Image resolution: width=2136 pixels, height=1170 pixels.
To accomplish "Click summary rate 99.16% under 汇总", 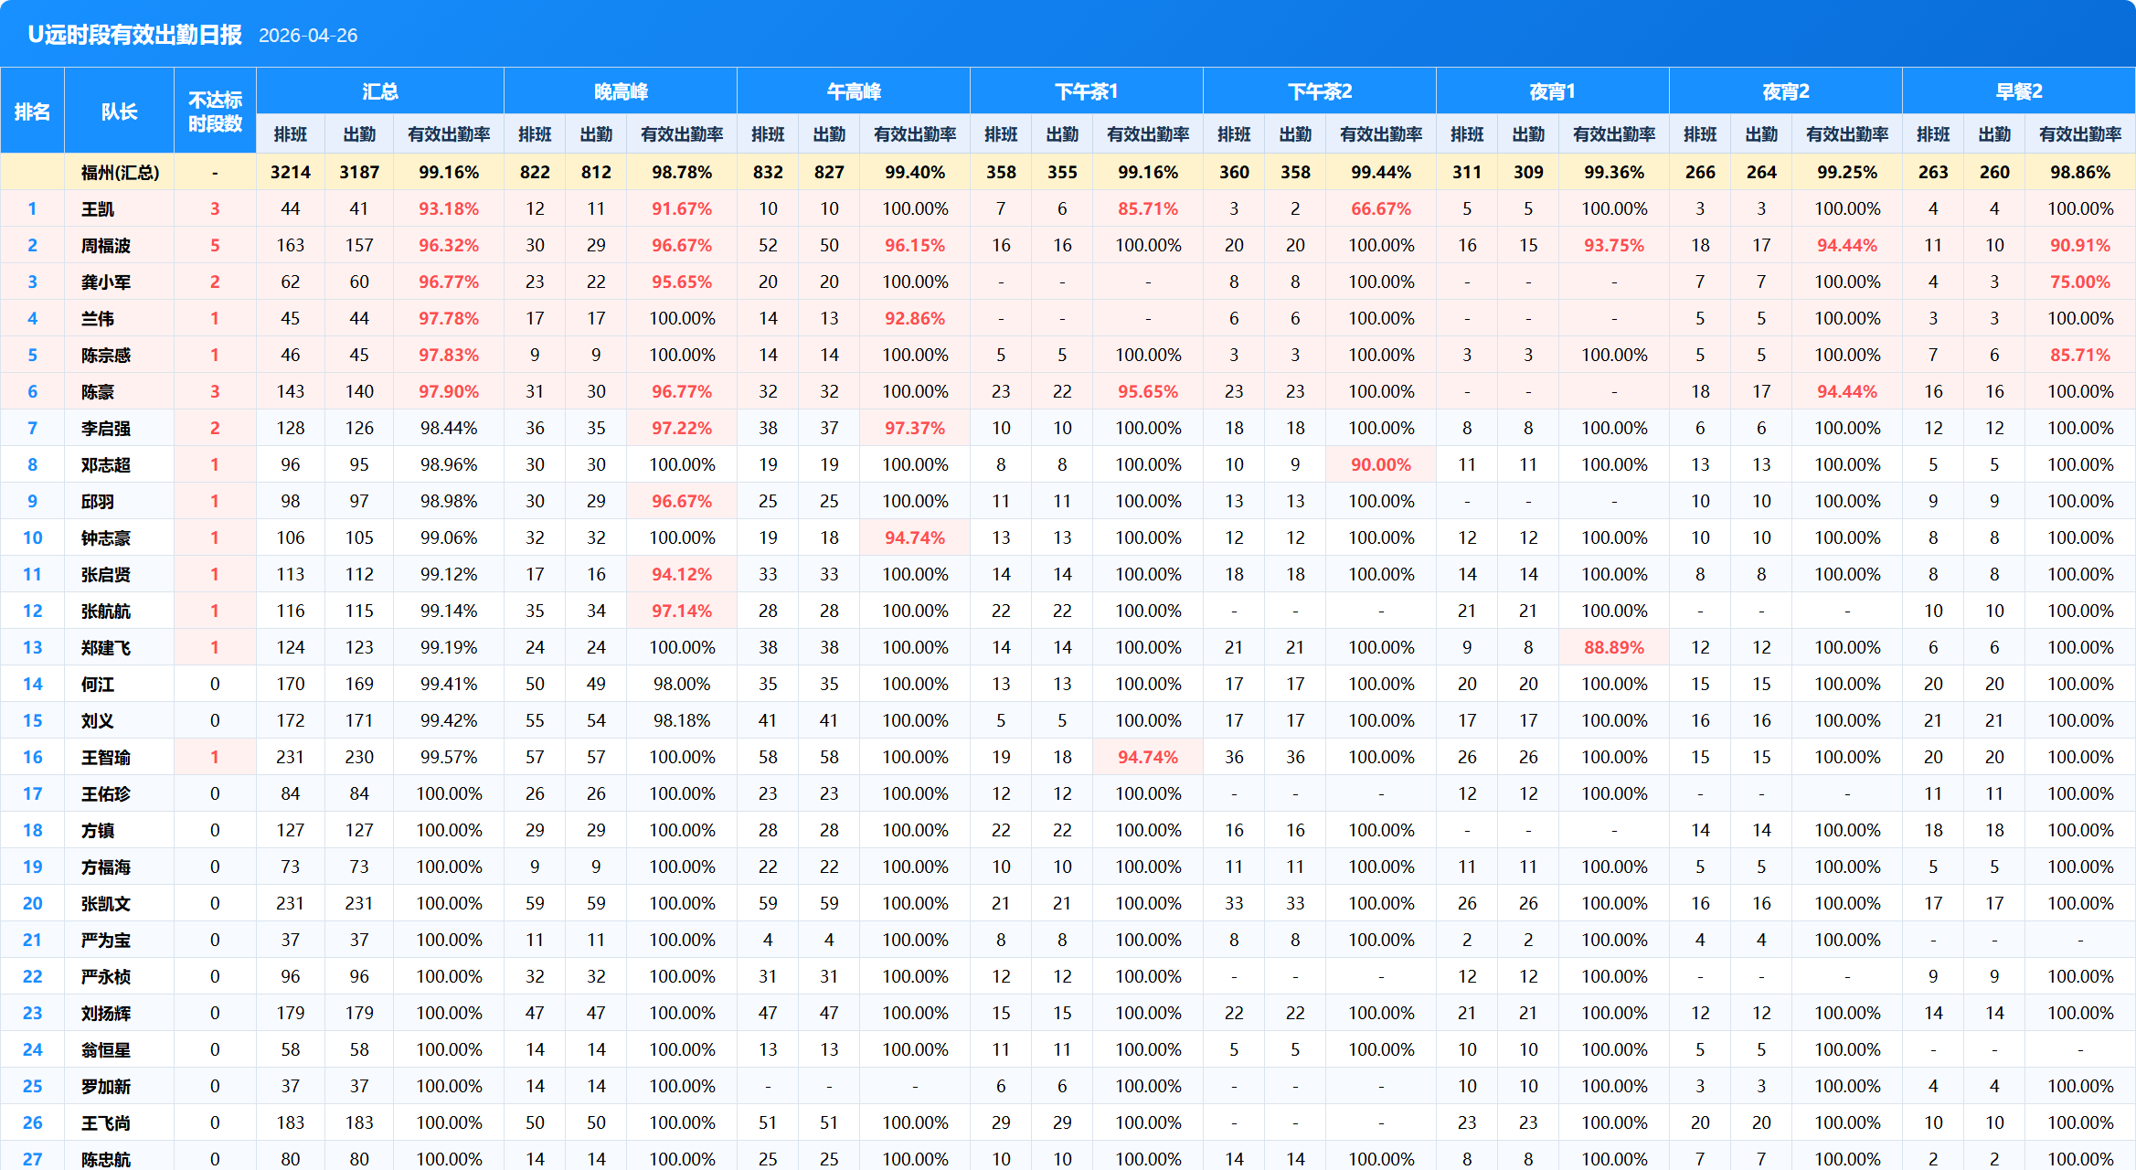I will click(449, 172).
